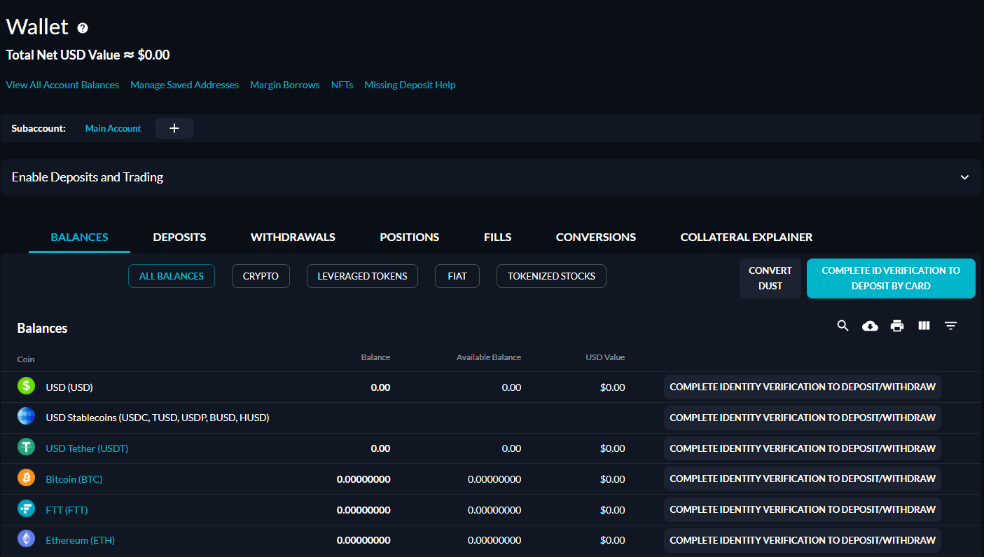The height and width of the screenshot is (557, 984).
Task: Open the Ethereum (ETH) coin link
Action: (x=80, y=540)
